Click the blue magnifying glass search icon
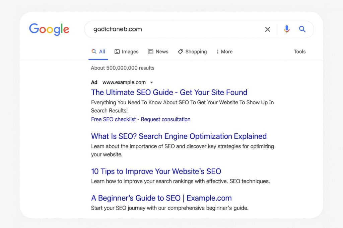The image size is (343, 228). (302, 29)
